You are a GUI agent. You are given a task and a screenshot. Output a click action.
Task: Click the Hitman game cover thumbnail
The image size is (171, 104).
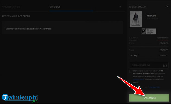tap(136, 19)
